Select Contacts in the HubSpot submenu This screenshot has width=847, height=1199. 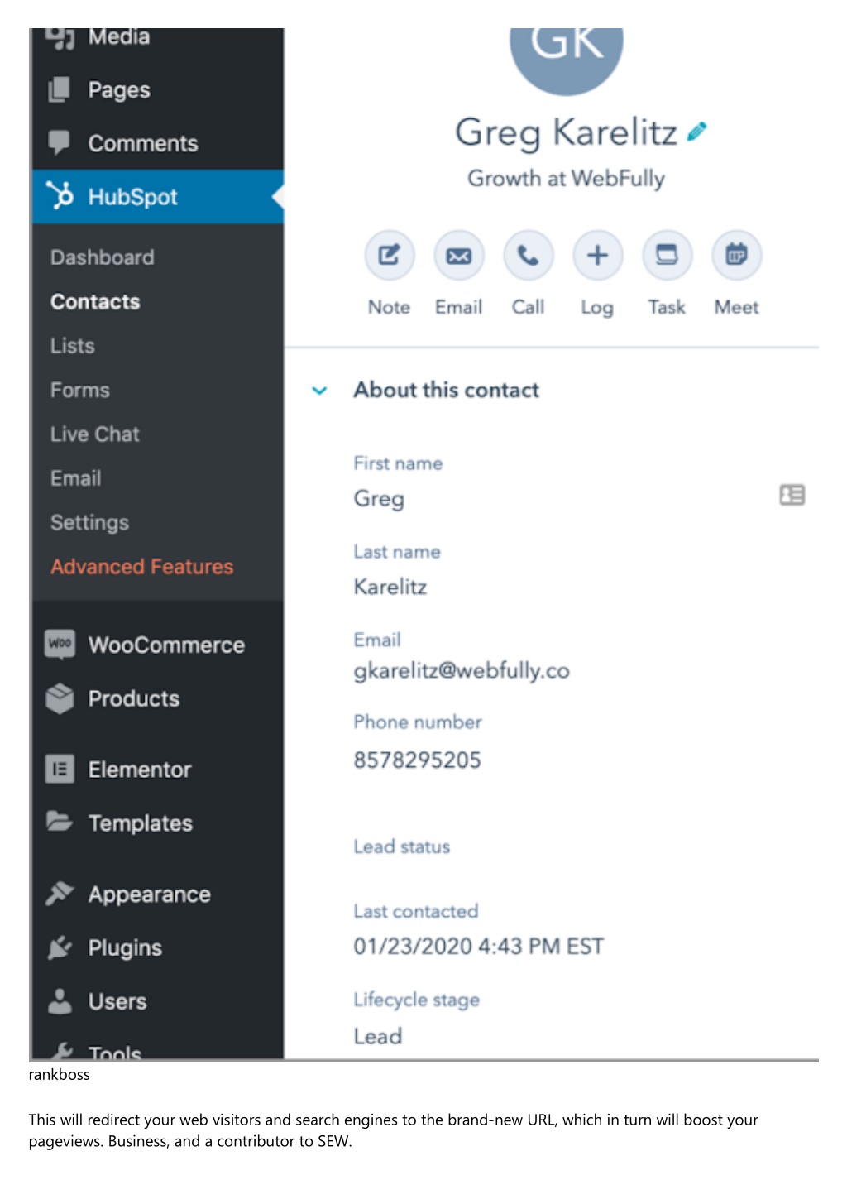pos(95,302)
